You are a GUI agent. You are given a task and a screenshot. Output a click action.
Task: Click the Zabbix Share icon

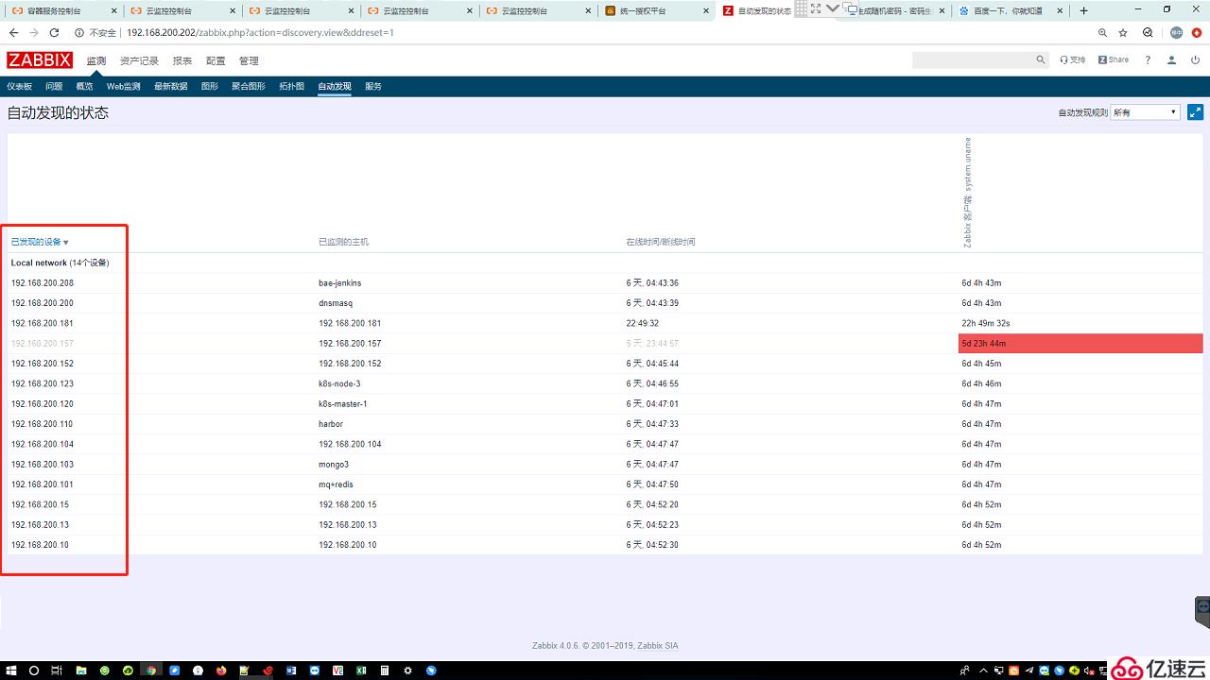[1114, 59]
